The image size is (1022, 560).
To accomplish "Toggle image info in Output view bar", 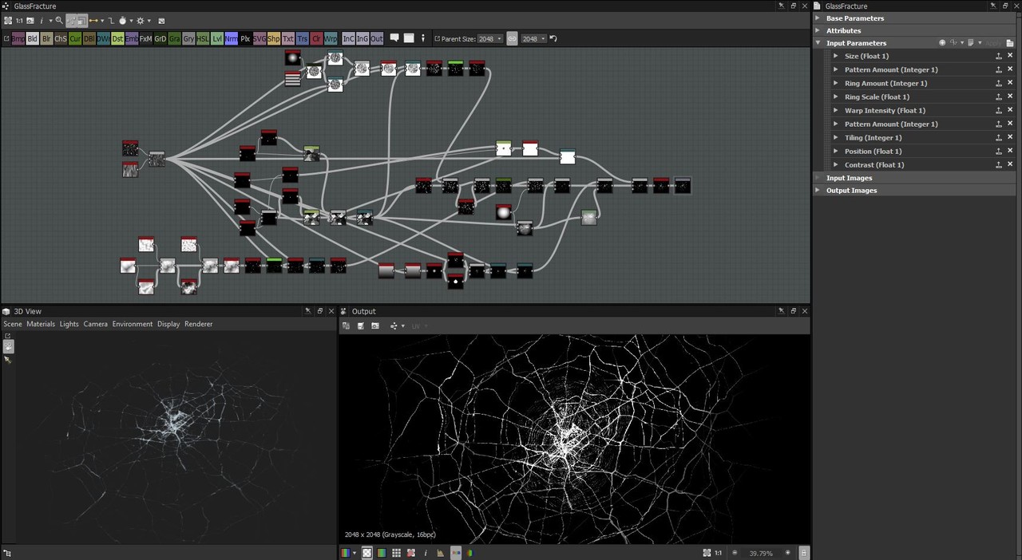I will [x=426, y=553].
